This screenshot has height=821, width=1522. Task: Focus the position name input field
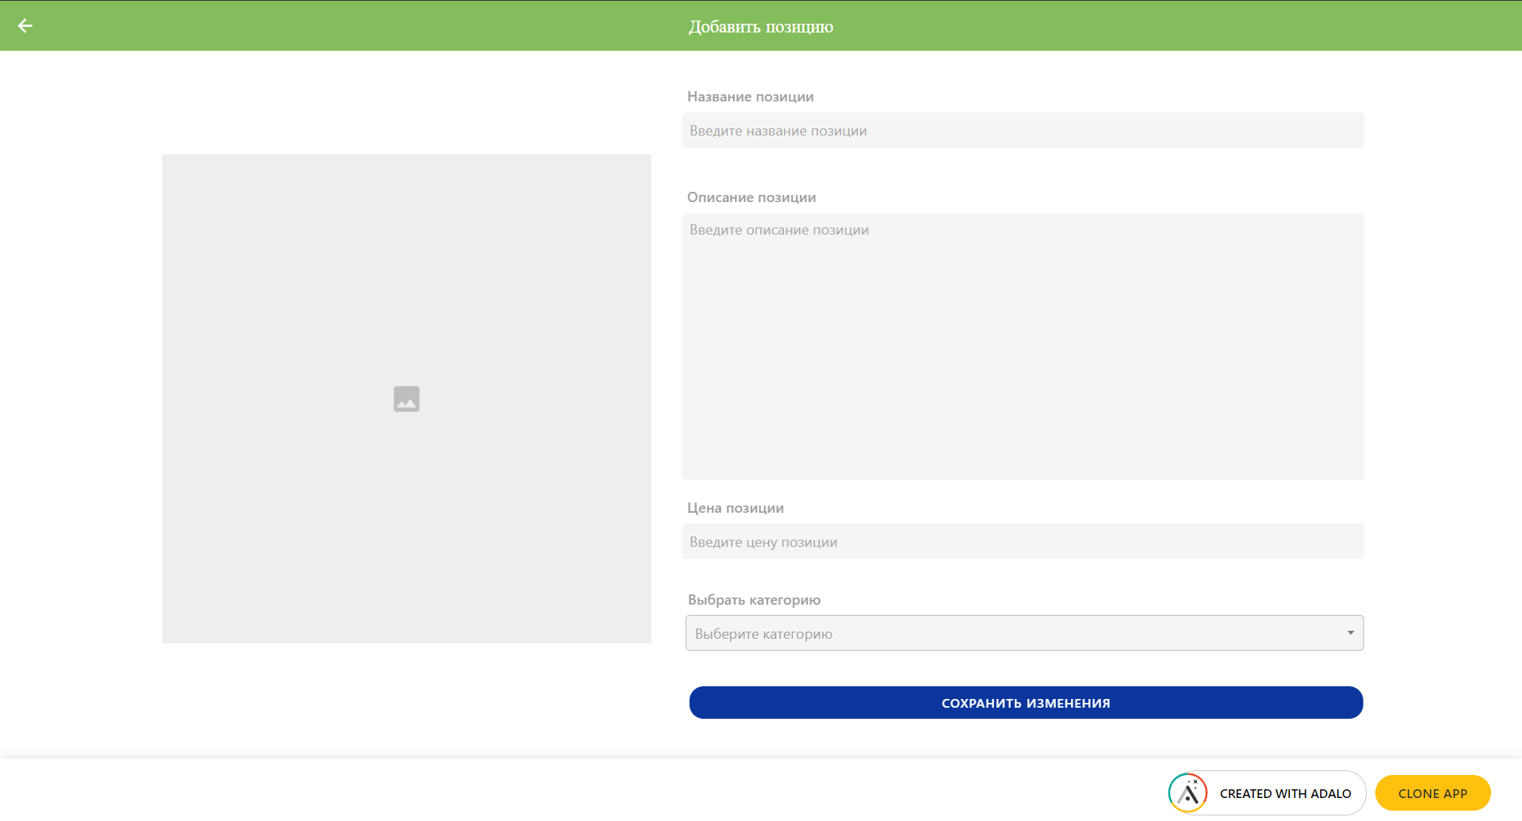[1023, 131]
